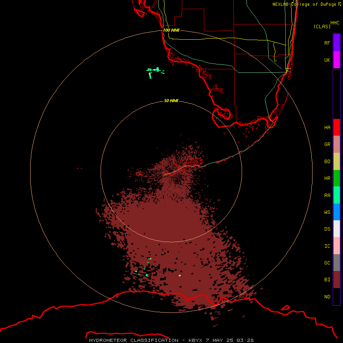Image resolution: width=343 pixels, height=343 pixels.
Task: Click the 'HR' legend label
Action: (x=327, y=178)
